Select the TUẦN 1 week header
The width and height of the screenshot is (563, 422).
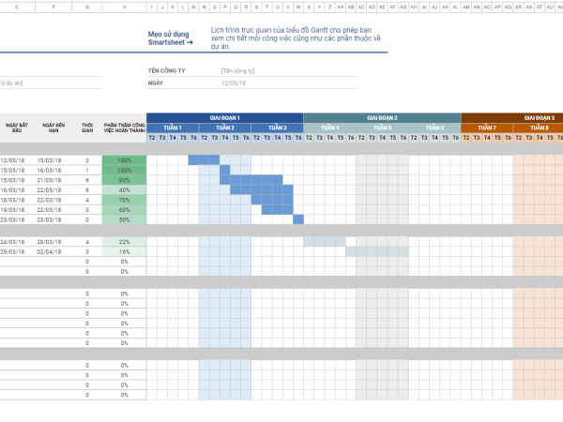tap(173, 128)
